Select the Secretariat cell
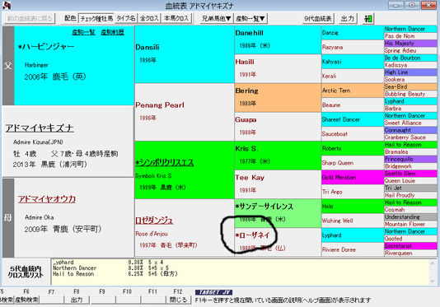440x307 pixels. point(410,246)
